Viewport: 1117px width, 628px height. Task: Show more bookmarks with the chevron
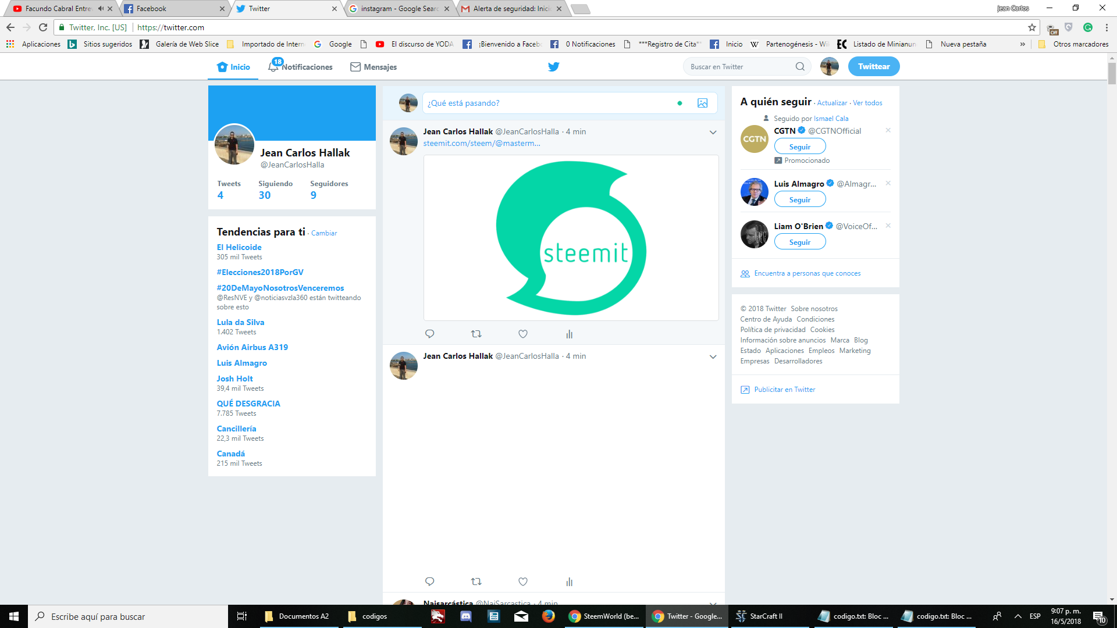click(1022, 44)
